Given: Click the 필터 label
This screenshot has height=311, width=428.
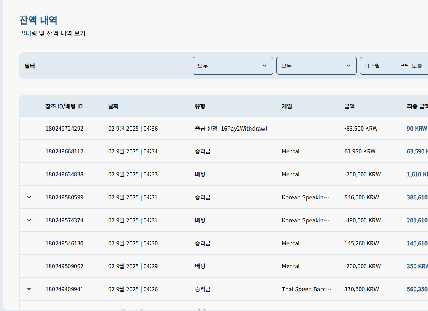Looking at the screenshot, I should 29,66.
